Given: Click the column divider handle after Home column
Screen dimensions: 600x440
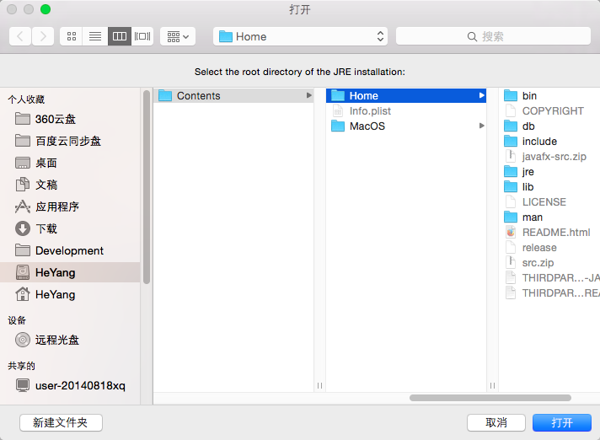Looking at the screenshot, I should (x=492, y=386).
